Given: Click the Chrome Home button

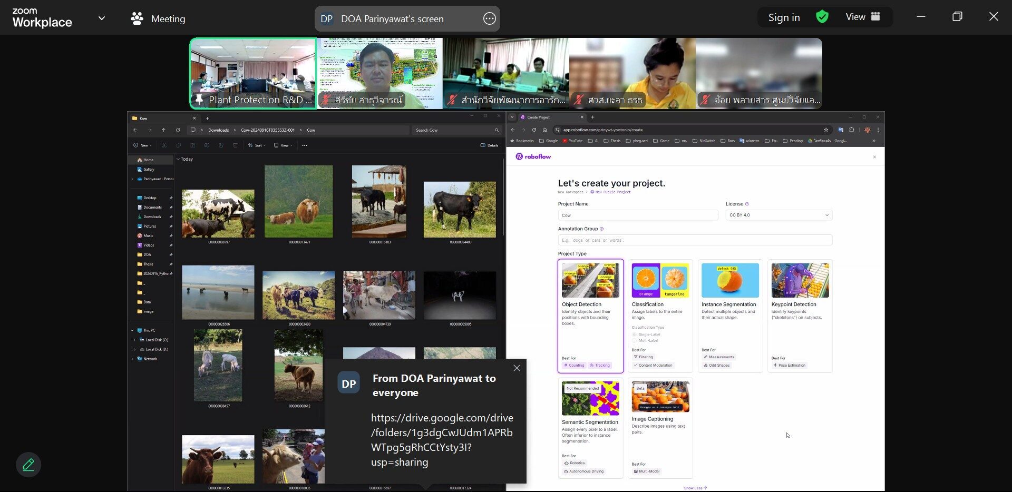Looking at the screenshot, I should pos(544,130).
